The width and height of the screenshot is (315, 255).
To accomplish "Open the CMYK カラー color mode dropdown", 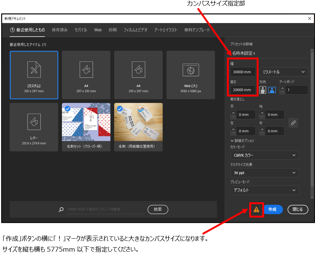I will coord(264,155).
